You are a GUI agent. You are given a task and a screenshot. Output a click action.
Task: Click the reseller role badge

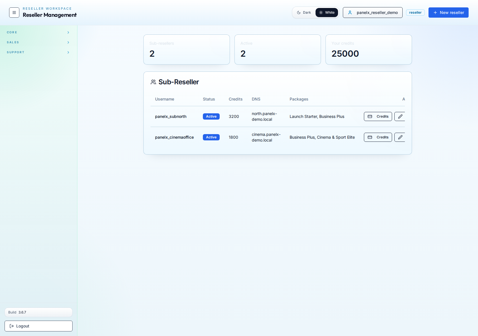[x=415, y=13]
